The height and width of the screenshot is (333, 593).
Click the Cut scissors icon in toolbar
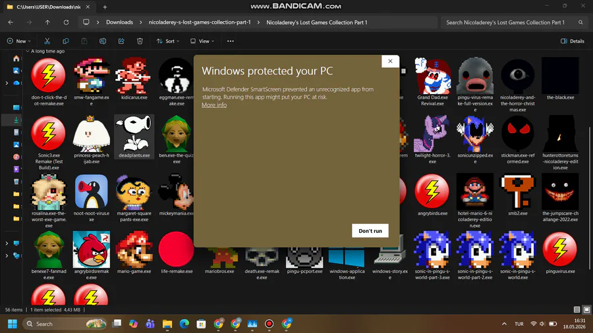(47, 41)
